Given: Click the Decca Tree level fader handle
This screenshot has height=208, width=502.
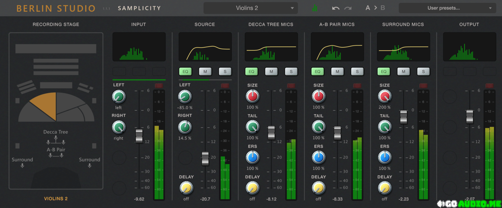Looking at the screenshot, I should click(x=271, y=133).
